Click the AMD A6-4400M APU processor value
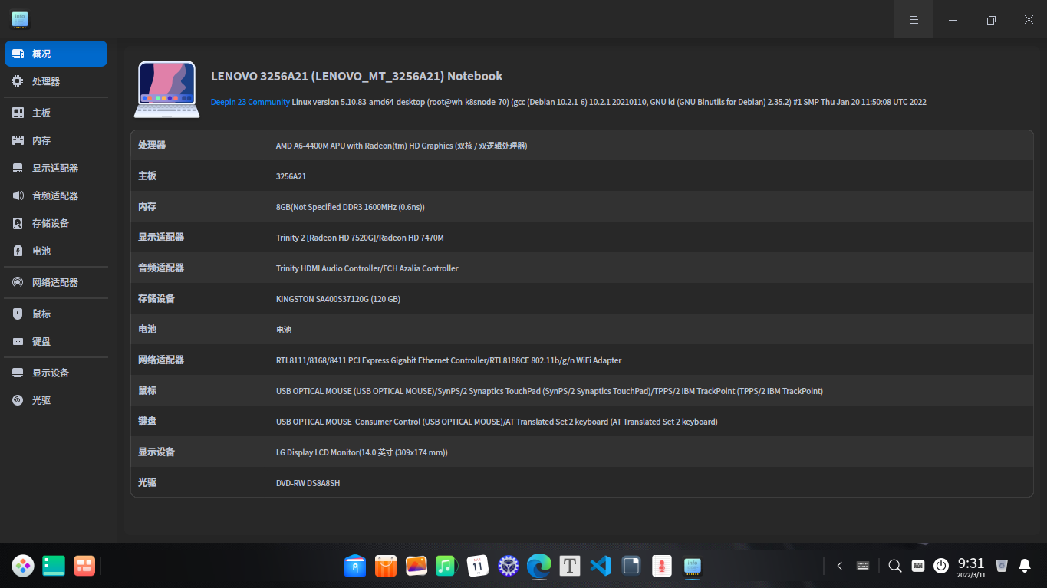This screenshot has height=588, width=1047. (x=401, y=146)
